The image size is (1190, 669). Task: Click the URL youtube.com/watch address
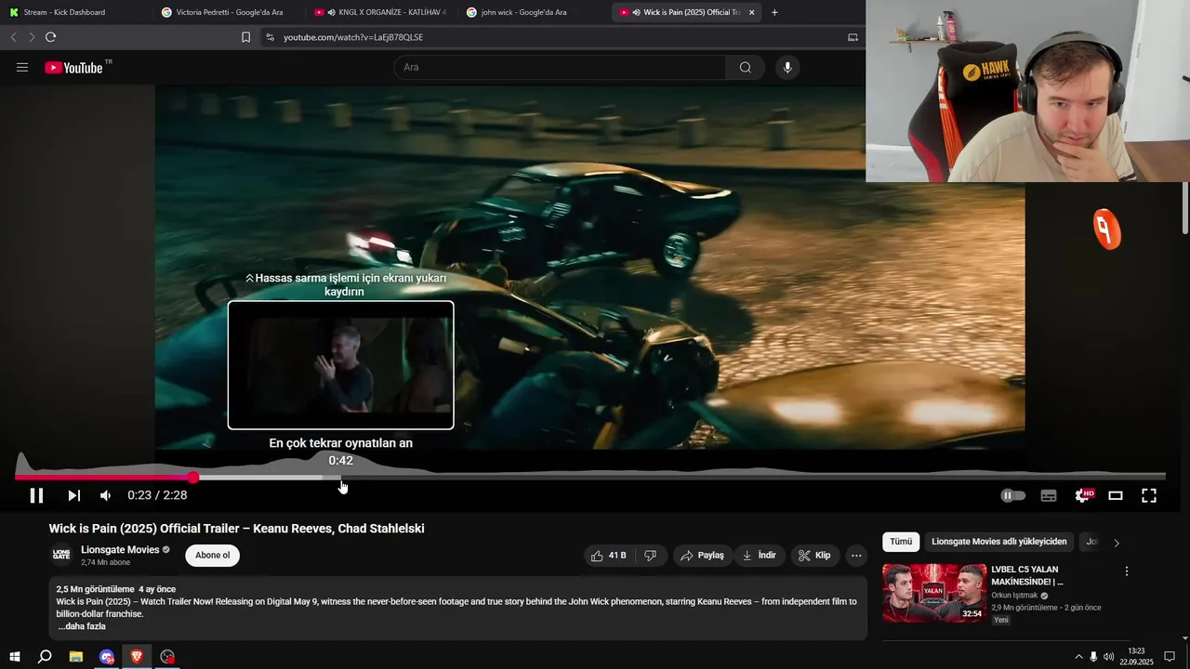pos(353,37)
